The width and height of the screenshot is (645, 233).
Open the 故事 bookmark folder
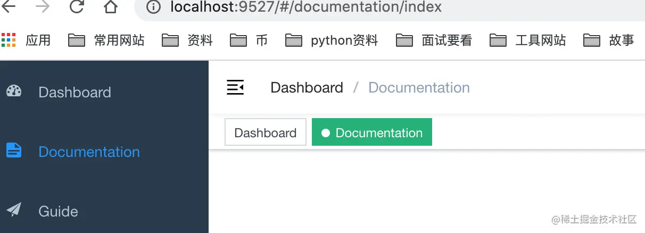pos(609,40)
